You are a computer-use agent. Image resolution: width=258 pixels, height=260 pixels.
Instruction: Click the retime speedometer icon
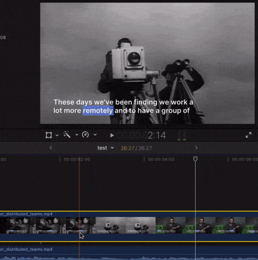click(85, 135)
